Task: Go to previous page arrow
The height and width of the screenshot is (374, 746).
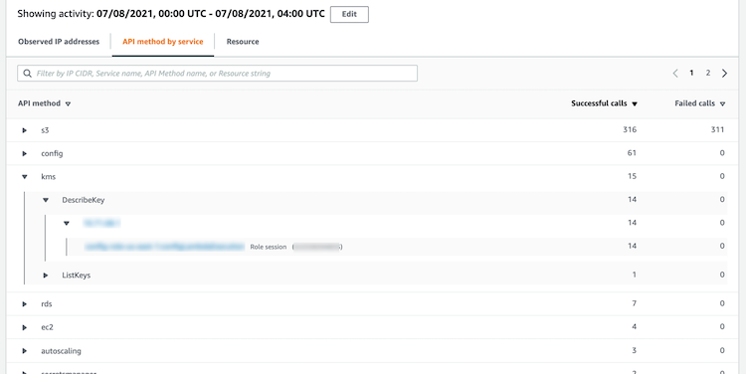Action: 675,74
